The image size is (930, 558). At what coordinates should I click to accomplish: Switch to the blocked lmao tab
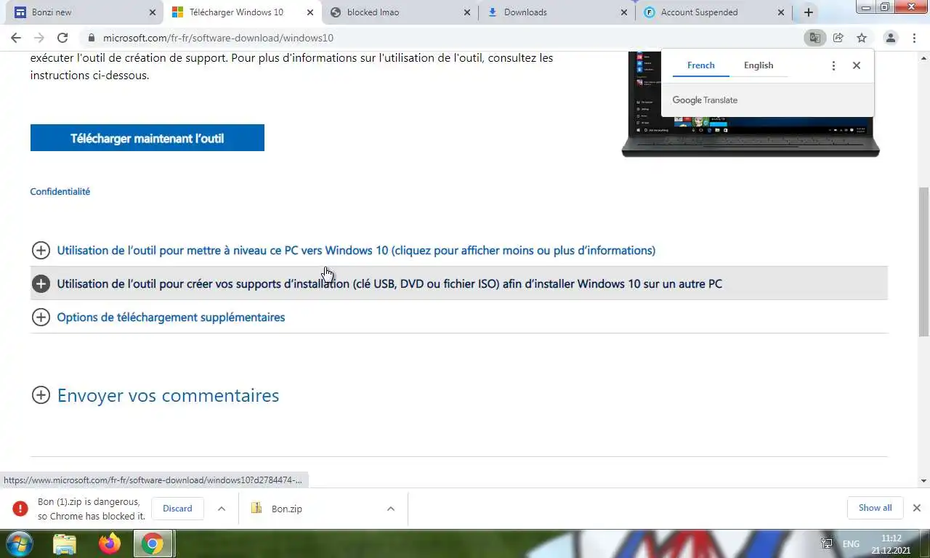(x=398, y=12)
